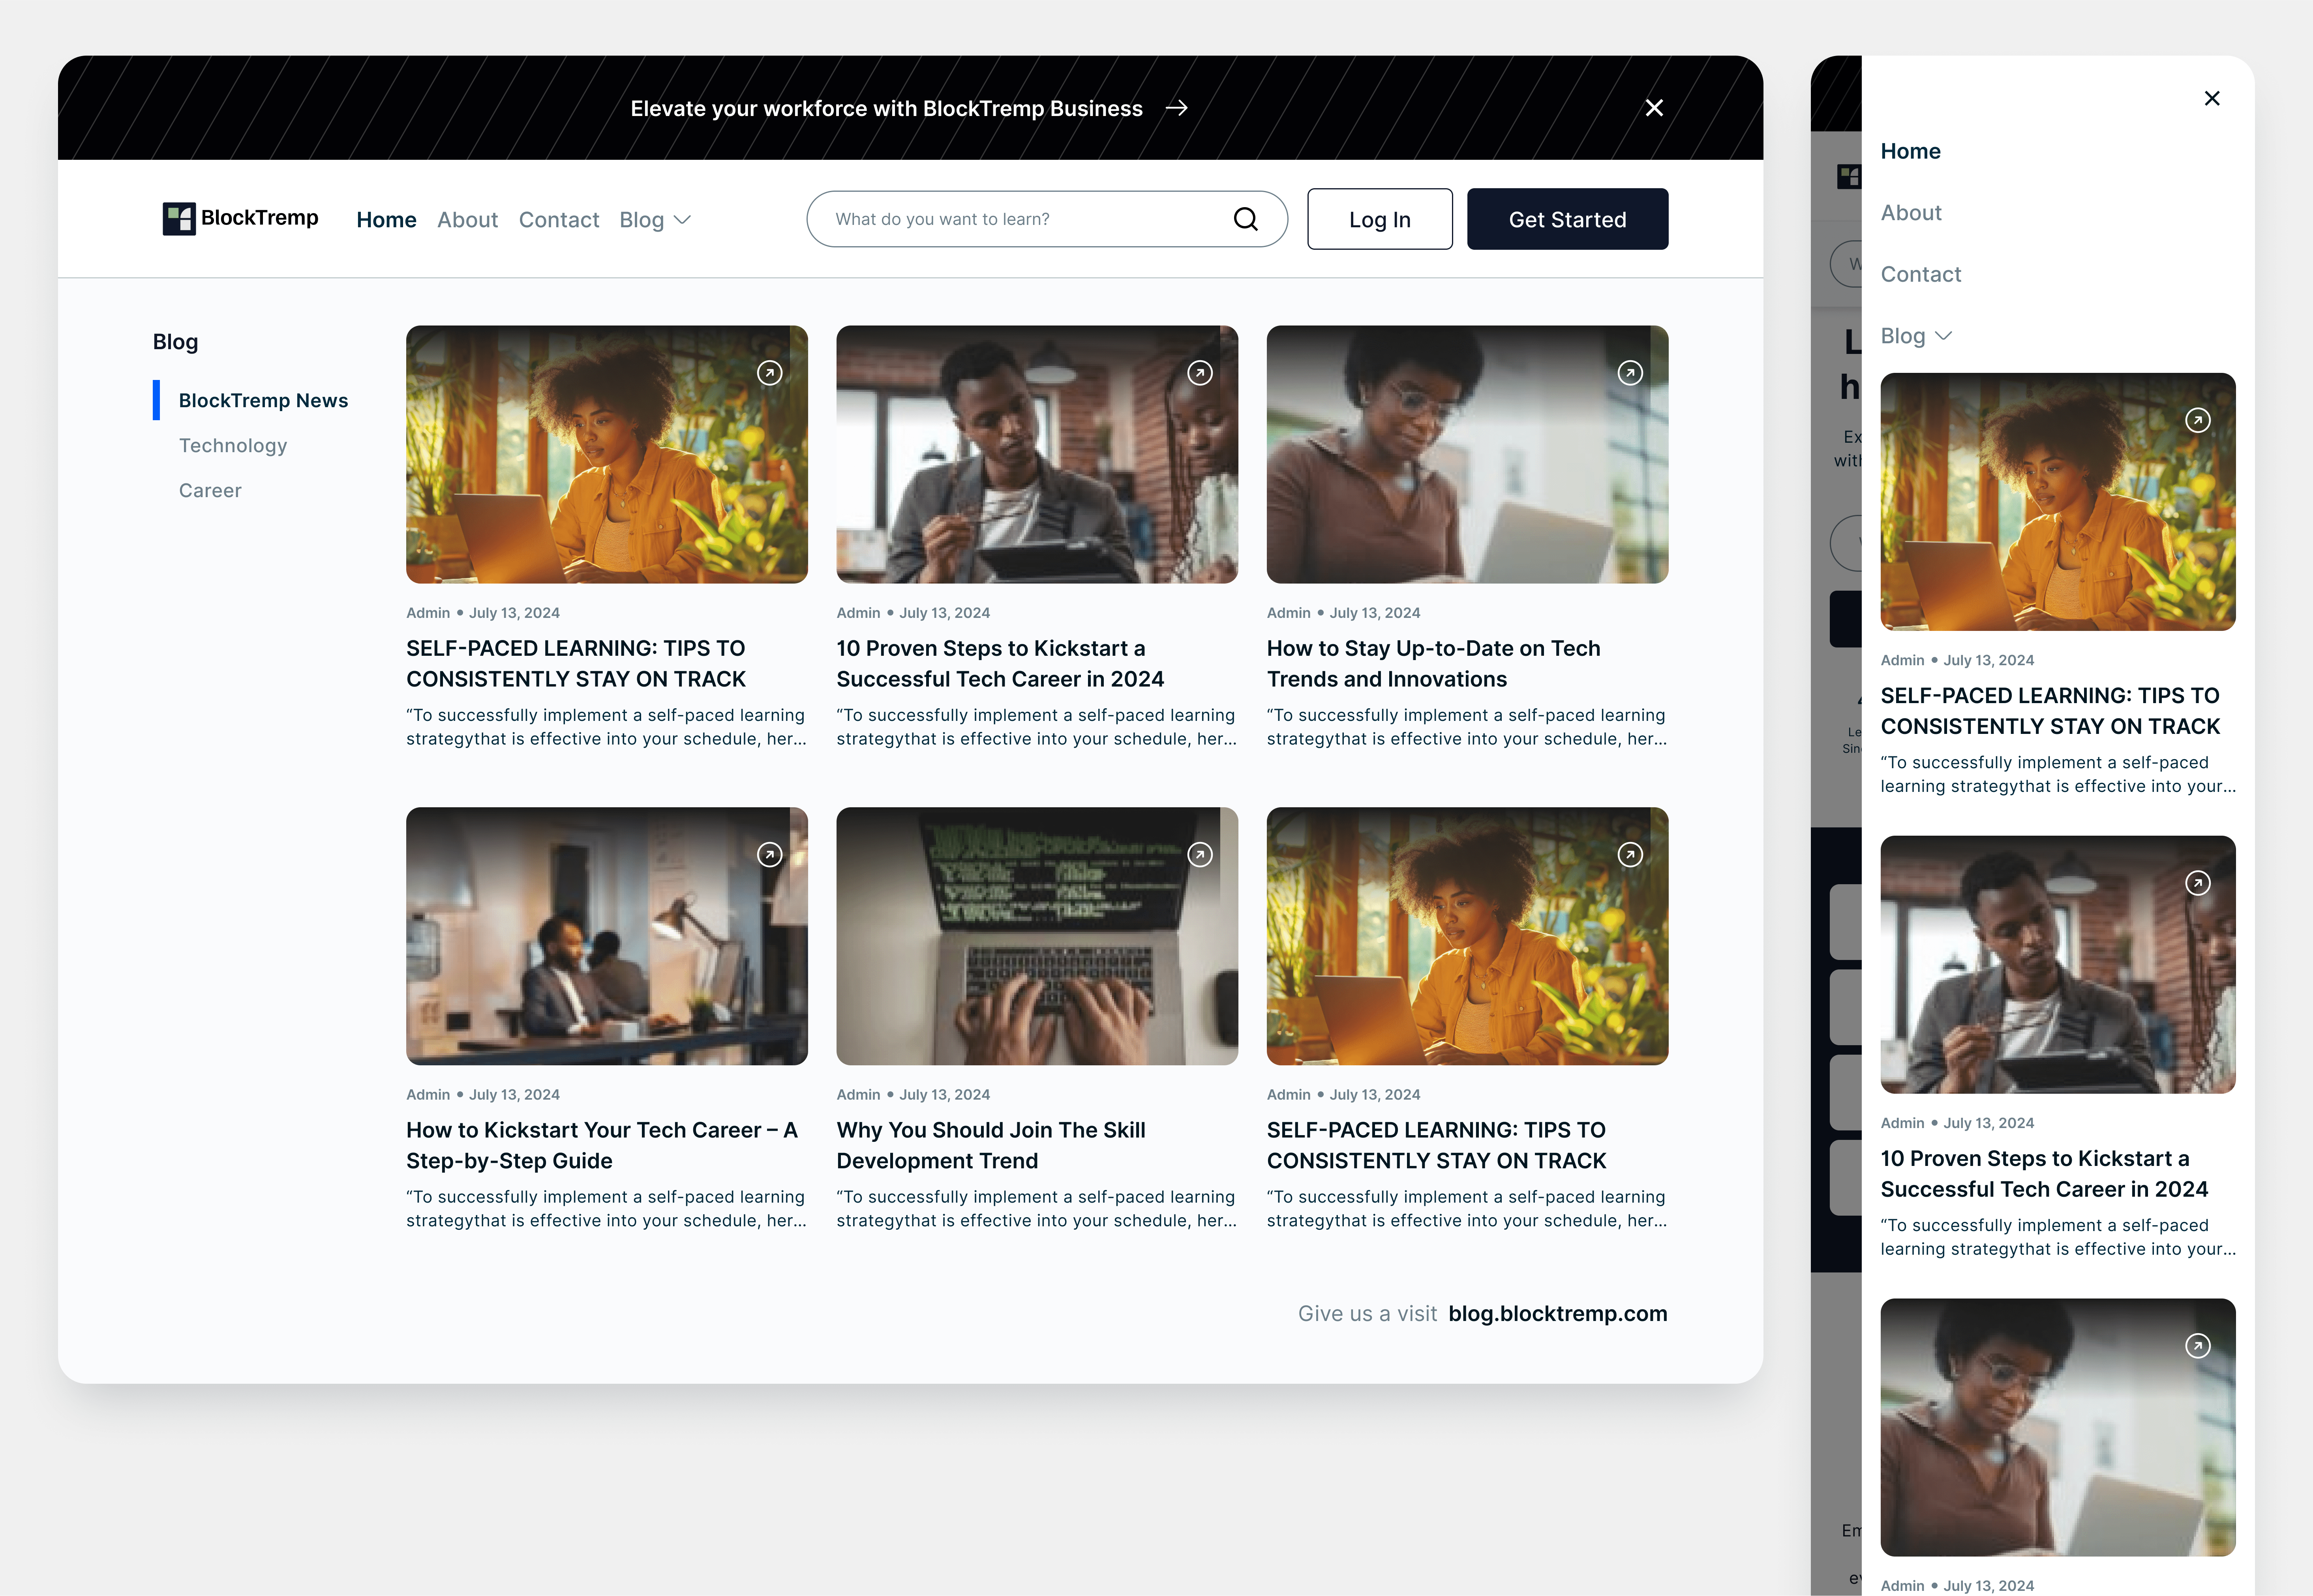The height and width of the screenshot is (1596, 2313).
Task: Select the Career category in the sidebar
Action: pyautogui.click(x=210, y=490)
